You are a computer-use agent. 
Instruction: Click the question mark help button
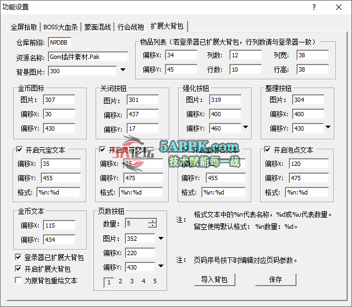(x=313, y=7)
